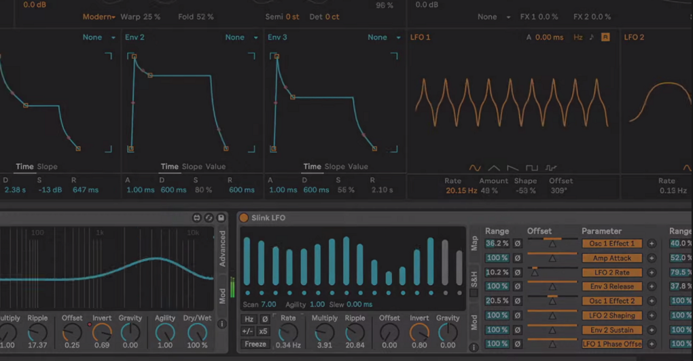The height and width of the screenshot is (361, 693).
Task: Click the plus button beside LFO 2 Rate
Action: 652,273
